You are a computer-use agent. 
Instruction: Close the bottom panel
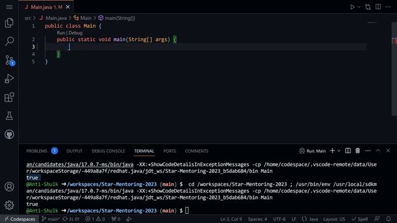tap(388, 151)
